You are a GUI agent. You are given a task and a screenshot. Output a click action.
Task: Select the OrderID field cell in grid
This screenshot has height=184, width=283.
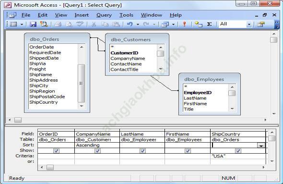point(56,134)
